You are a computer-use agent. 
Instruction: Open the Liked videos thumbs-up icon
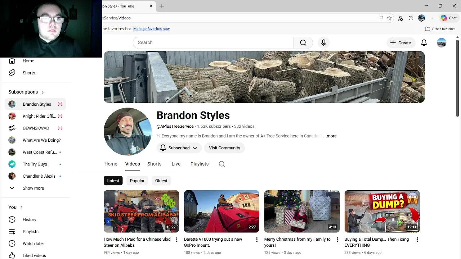[12, 255]
